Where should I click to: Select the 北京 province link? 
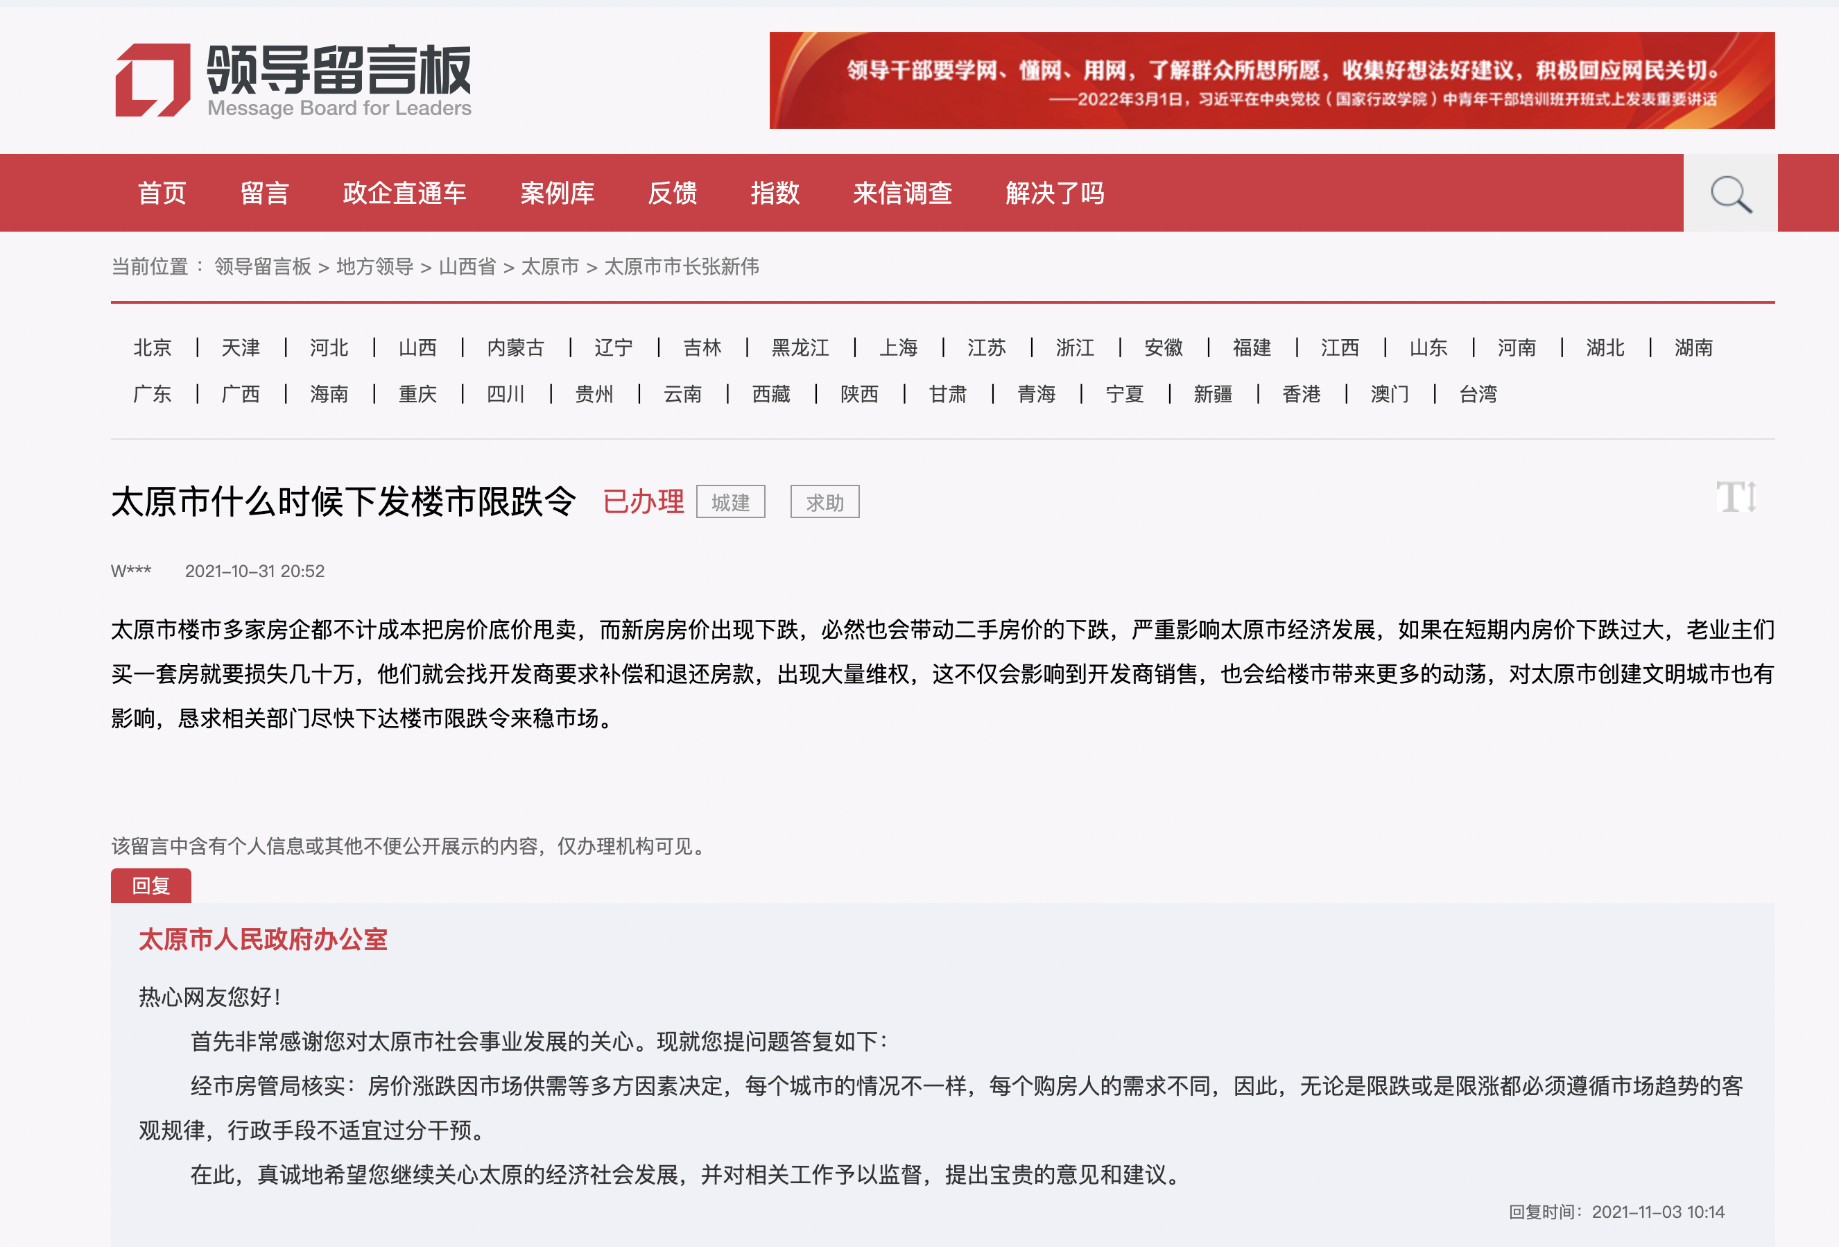coord(151,347)
